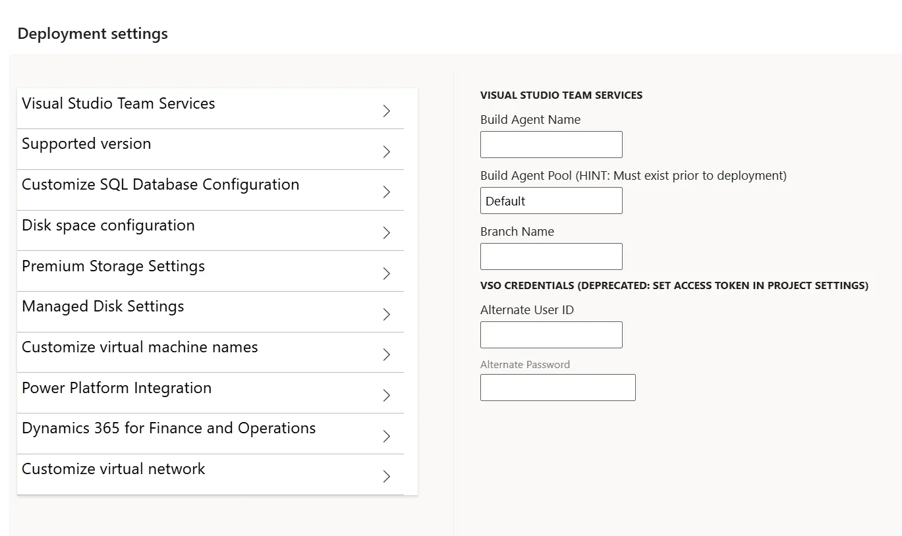Focus the Build Agent Name input box
The image size is (902, 536).
(551, 144)
